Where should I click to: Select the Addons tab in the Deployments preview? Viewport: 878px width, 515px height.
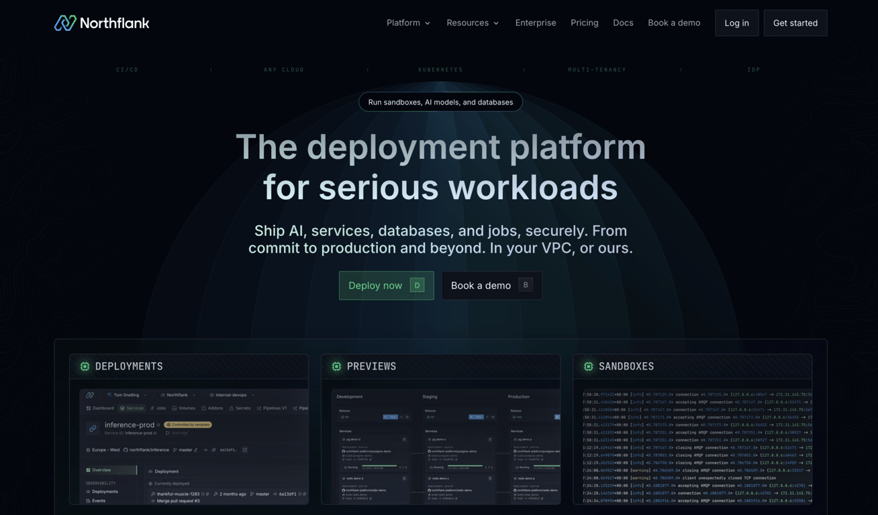212,408
